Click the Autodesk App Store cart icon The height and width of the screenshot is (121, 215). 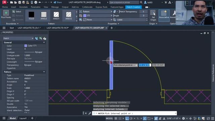tap(166, 2)
